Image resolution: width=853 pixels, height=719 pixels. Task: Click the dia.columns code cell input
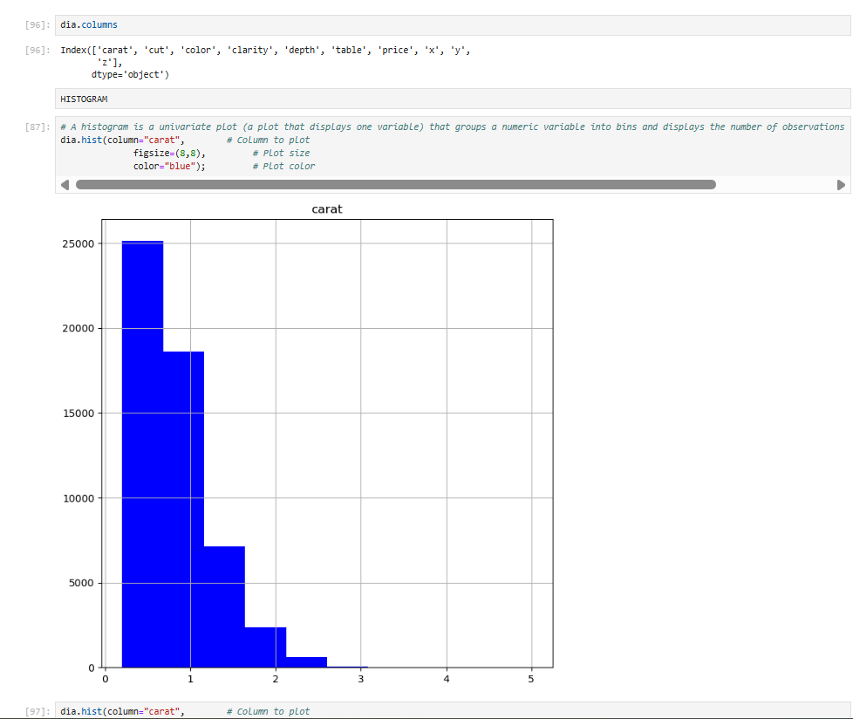click(x=453, y=25)
